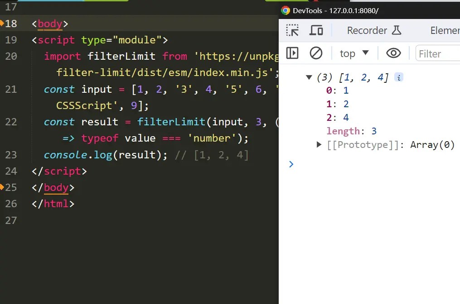Clear the console
Viewport: 460px width, 304px height.
coord(316,53)
